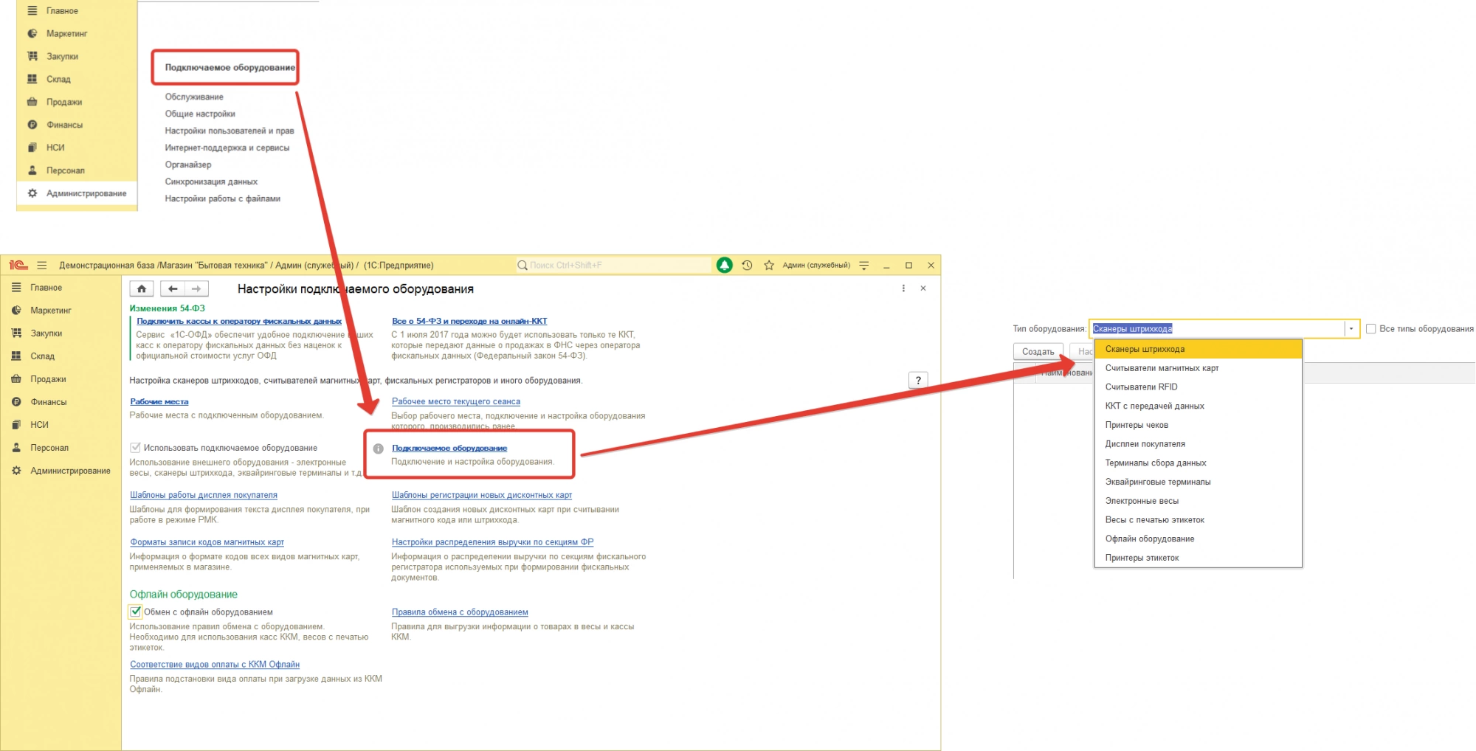
Task: Select Считыватели RFID from the list
Action: pyautogui.click(x=1199, y=387)
